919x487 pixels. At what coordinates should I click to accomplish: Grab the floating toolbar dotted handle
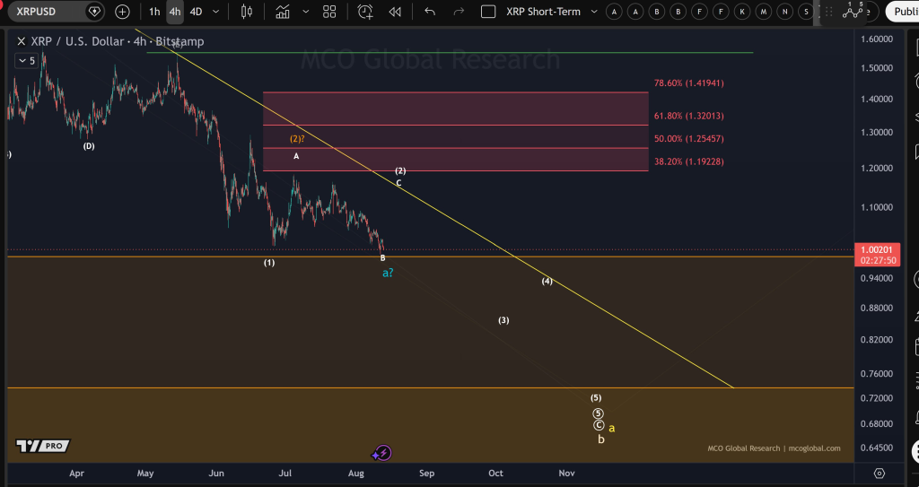(x=828, y=12)
